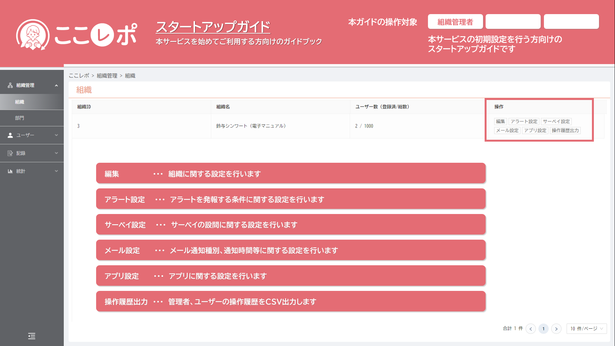Click 組織管理 breadcrumb link
Screen dimensions: 615x346
click(107, 76)
